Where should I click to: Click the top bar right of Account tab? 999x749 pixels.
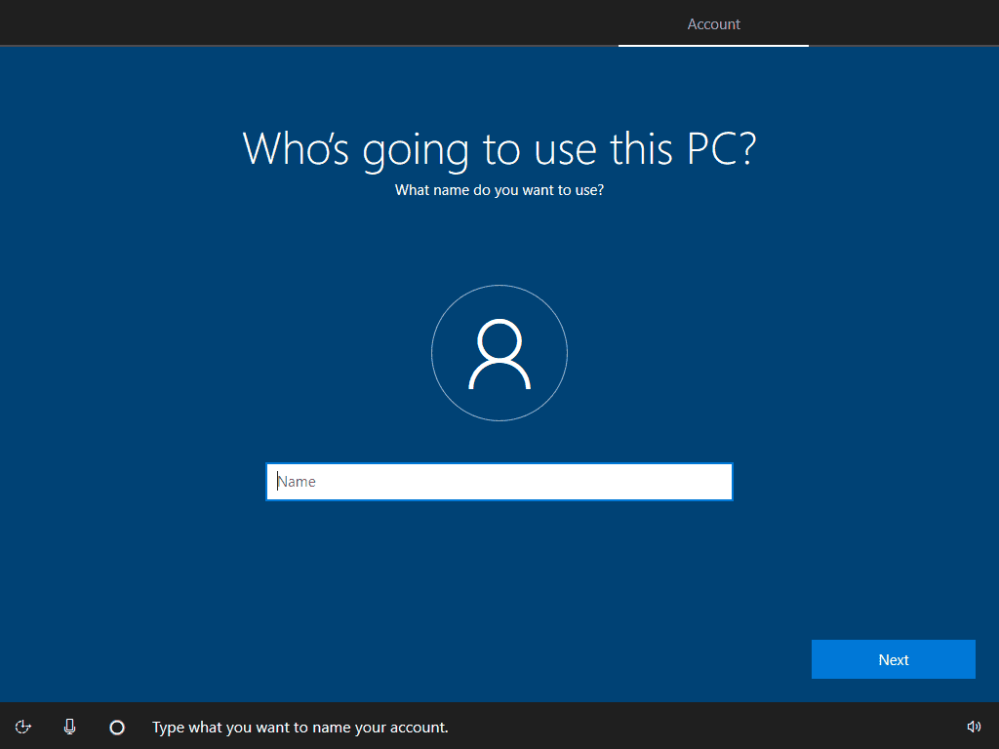[902, 22]
